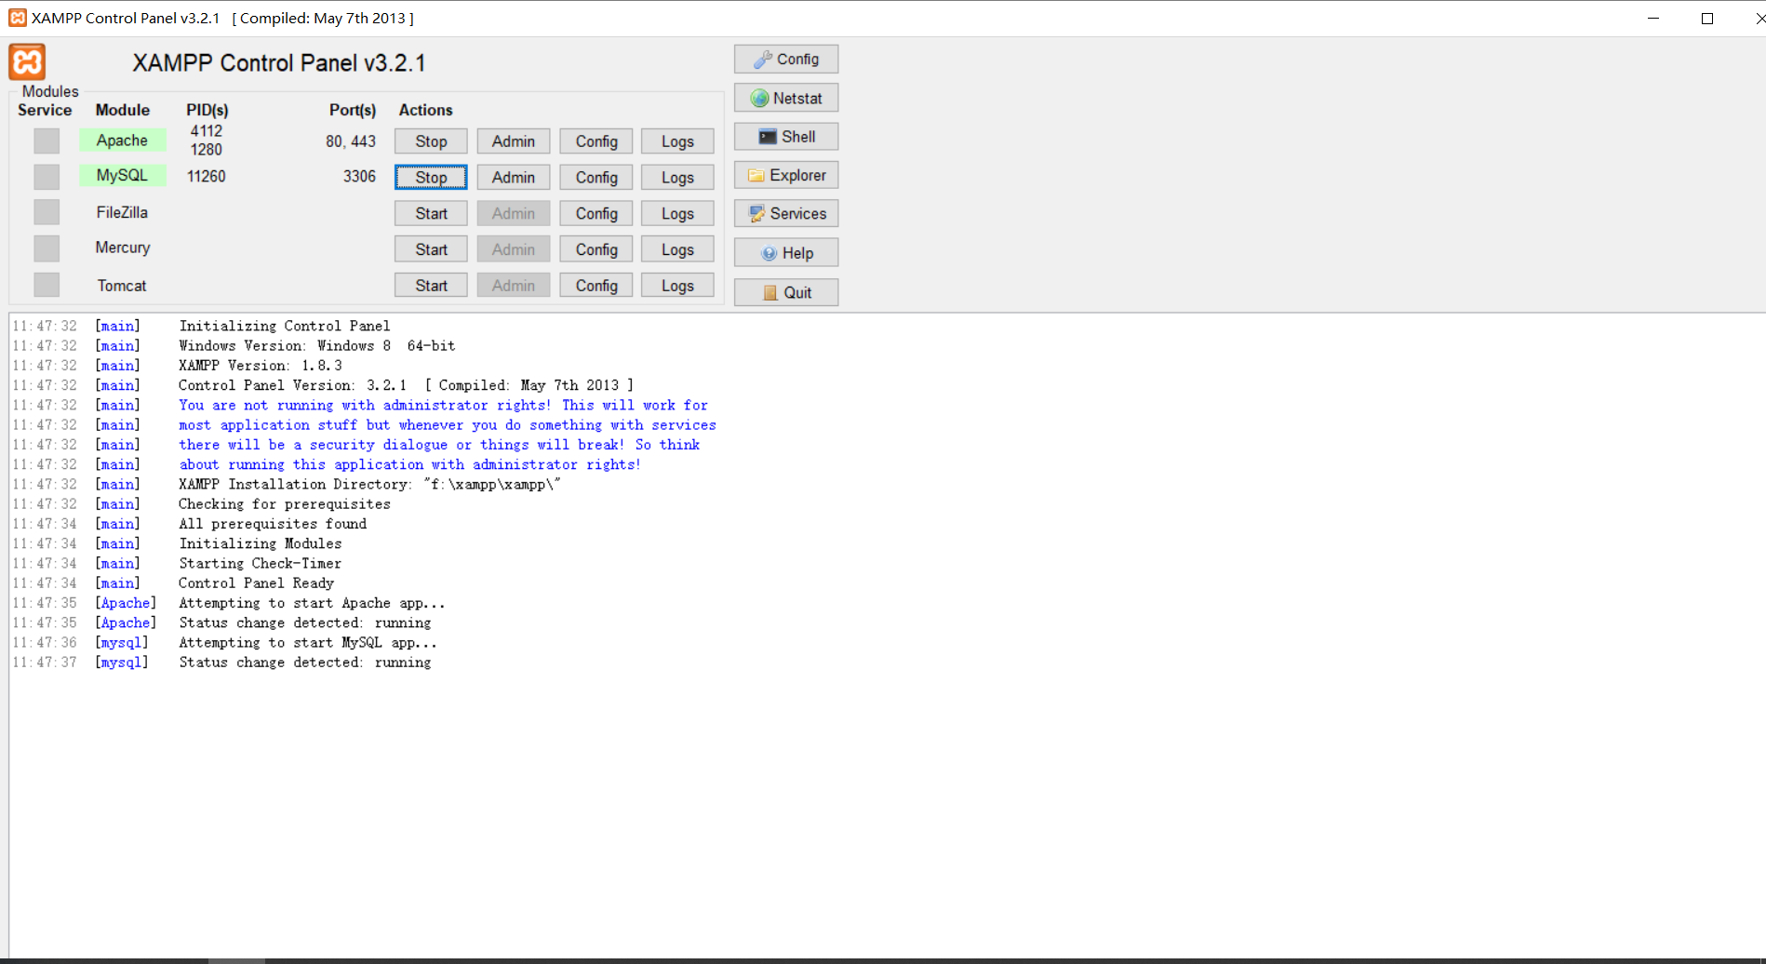Screen dimensions: 1766x964
Task: Click log line 'Starting Check-Timer'
Action: [260, 564]
